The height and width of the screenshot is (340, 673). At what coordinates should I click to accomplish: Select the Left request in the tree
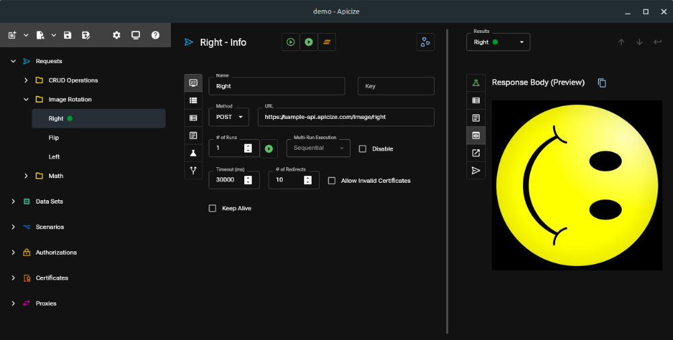(x=55, y=157)
